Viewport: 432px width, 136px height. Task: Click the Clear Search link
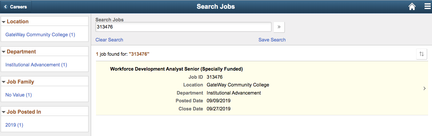point(109,40)
